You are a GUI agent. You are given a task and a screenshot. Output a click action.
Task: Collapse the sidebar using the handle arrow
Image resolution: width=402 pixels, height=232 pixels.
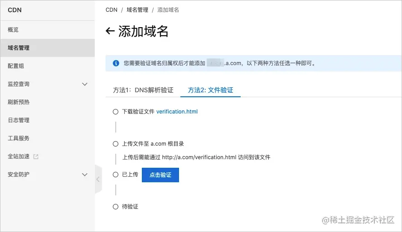tap(98, 179)
